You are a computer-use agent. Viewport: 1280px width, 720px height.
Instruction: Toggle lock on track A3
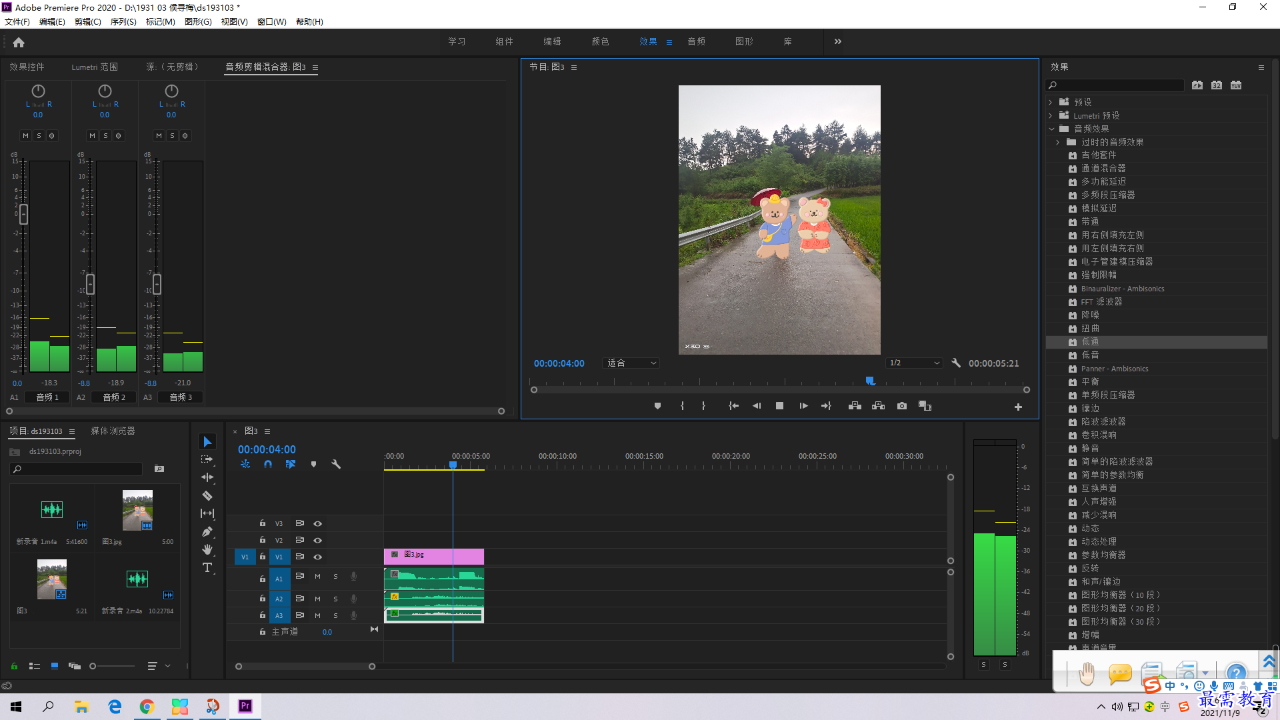(x=263, y=615)
